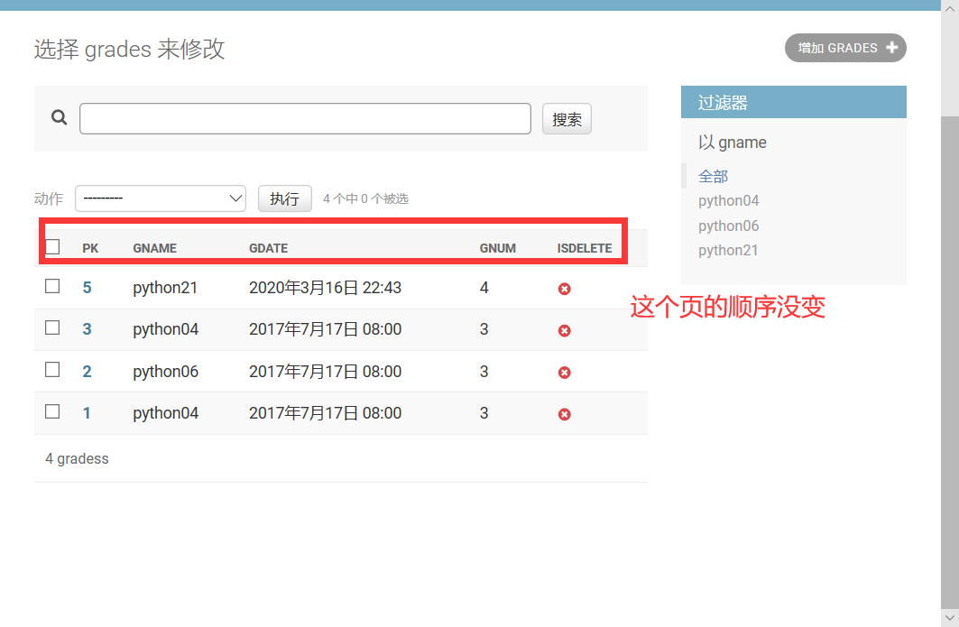Click the isdelete red icon for python21
Screen dimensions: 959x627
pos(565,289)
